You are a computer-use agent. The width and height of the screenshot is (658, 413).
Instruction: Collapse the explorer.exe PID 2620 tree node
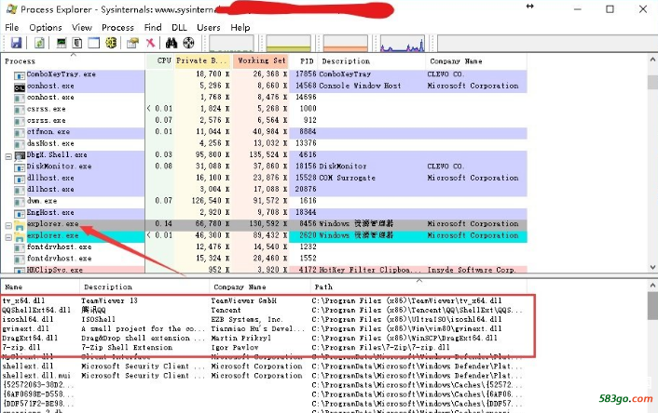pyautogui.click(x=8, y=237)
